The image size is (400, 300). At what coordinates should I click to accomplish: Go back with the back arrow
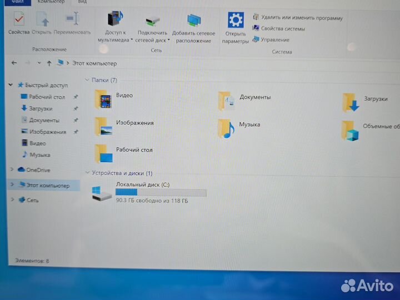tap(14, 63)
